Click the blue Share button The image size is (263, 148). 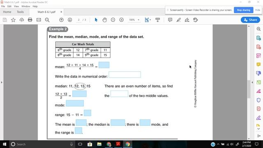pyautogui.click(x=250, y=20)
